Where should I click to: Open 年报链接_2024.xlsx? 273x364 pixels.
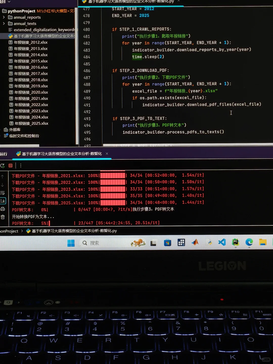pos(29,117)
